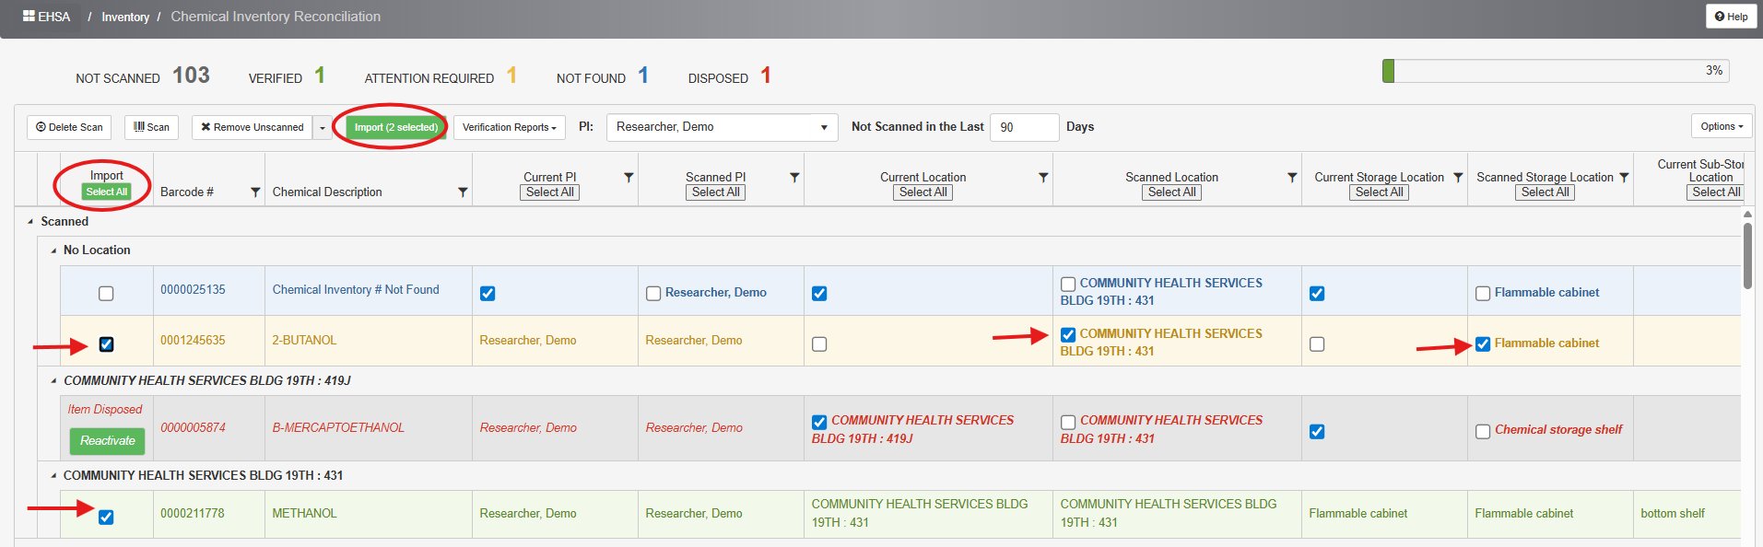The width and height of the screenshot is (1763, 547).
Task: Collapse the BLDG 19TH : 419J group
Action: tap(53, 380)
